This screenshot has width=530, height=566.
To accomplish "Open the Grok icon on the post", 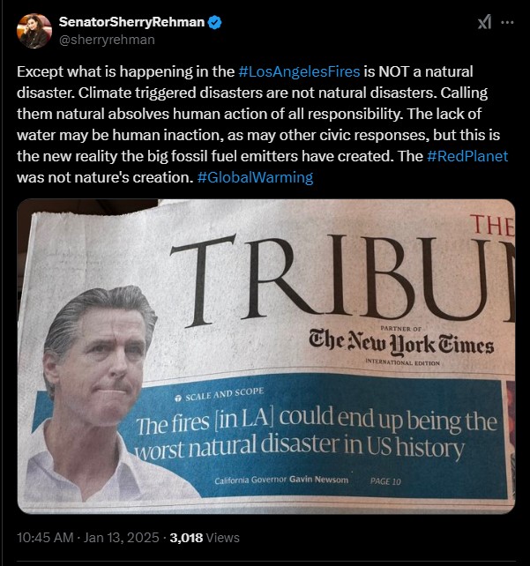I will coord(484,22).
